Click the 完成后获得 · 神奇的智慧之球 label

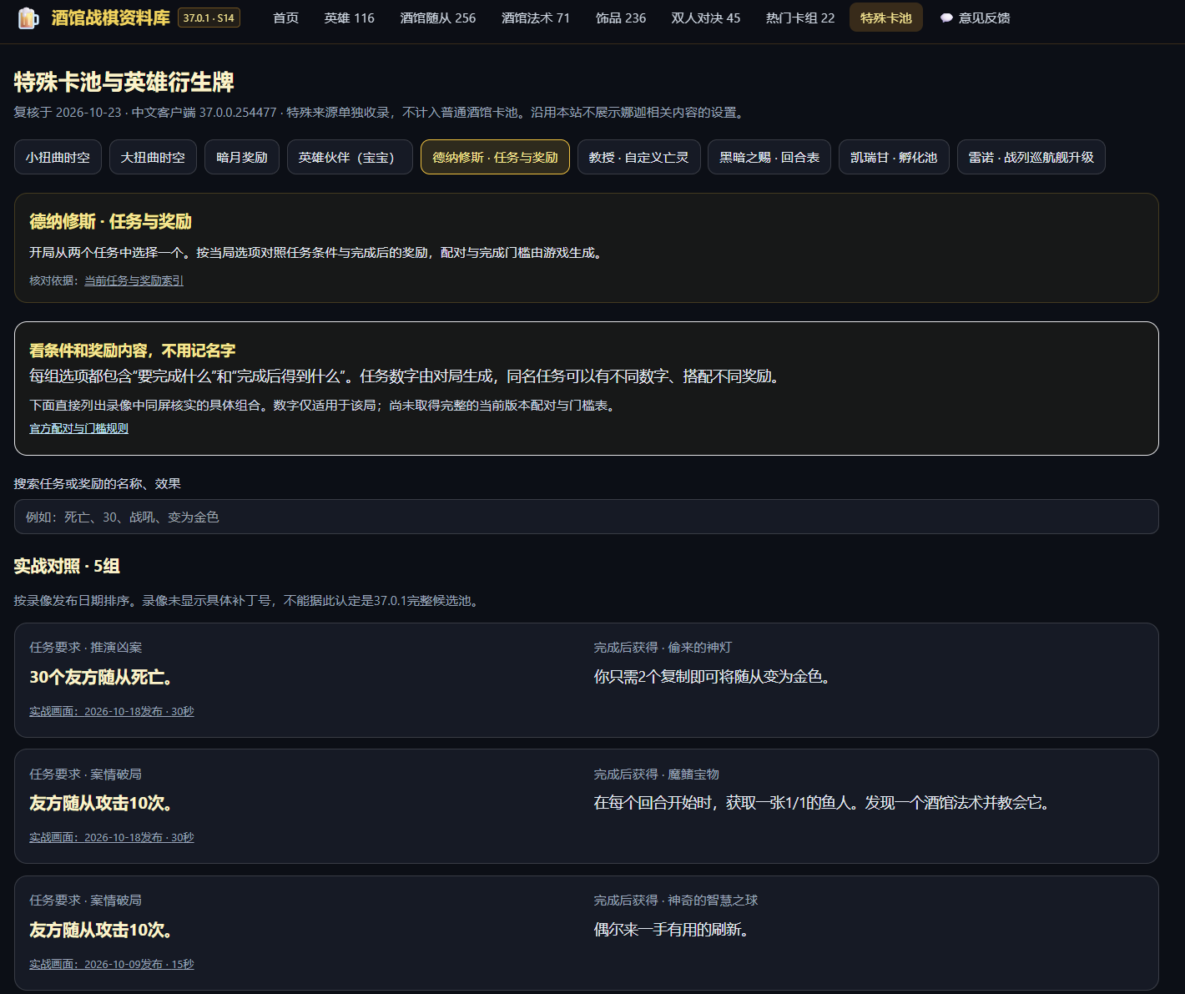pyautogui.click(x=676, y=901)
